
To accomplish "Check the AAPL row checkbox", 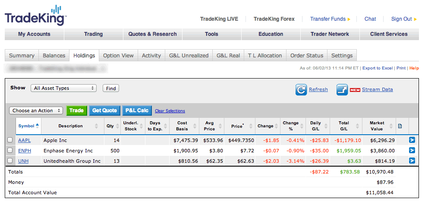I will pos(10,140).
